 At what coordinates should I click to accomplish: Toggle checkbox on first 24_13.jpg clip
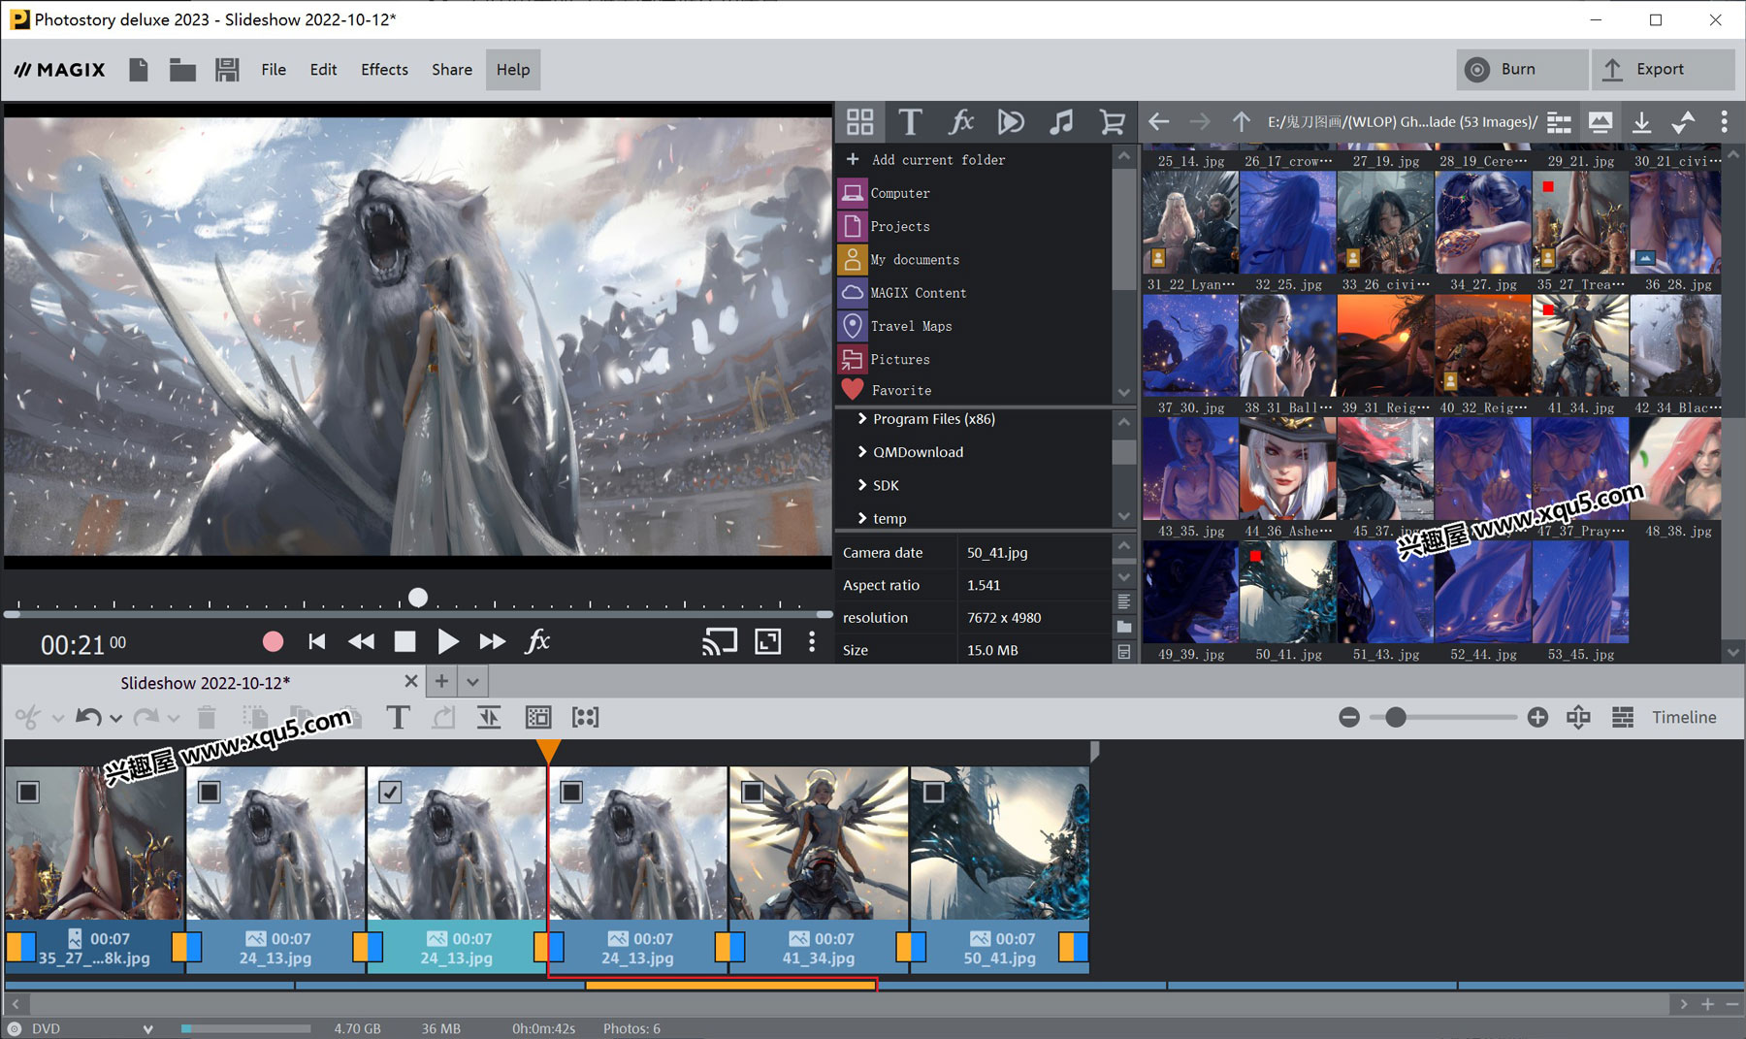pyautogui.click(x=209, y=793)
